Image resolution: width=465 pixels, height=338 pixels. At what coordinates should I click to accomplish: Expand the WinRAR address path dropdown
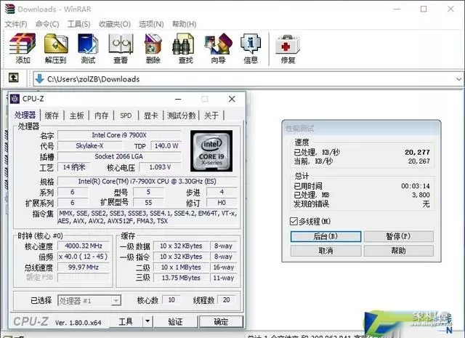[458, 79]
